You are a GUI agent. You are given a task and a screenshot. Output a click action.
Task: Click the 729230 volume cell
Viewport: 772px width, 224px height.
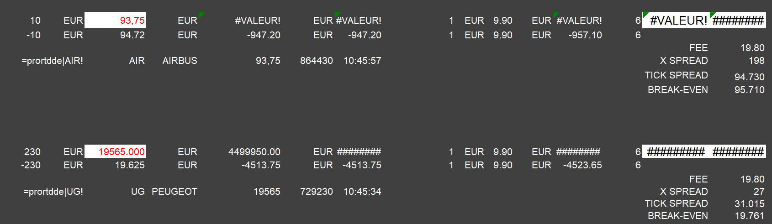pyautogui.click(x=316, y=192)
